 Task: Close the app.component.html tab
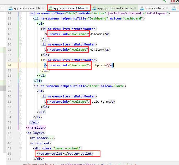[x=87, y=8]
